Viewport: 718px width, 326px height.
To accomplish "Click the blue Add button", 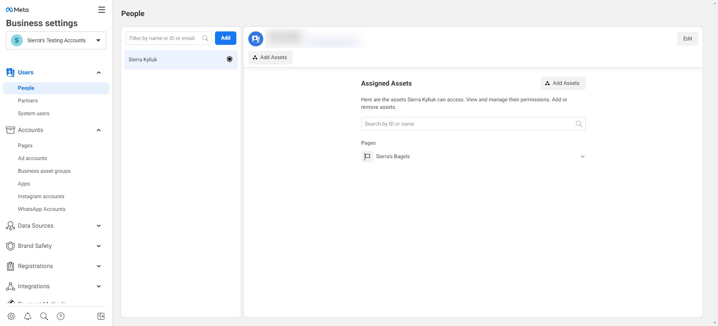I will (x=225, y=38).
